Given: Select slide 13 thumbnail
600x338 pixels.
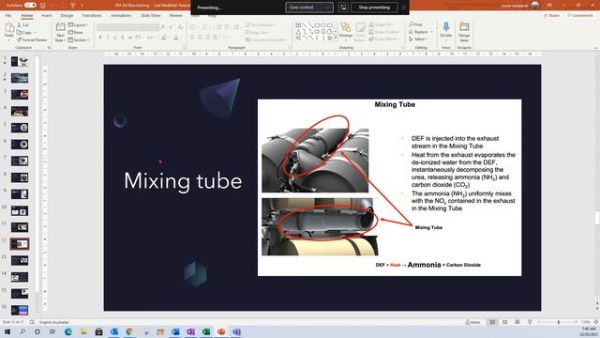Looking at the screenshot, I should (x=20, y=261).
